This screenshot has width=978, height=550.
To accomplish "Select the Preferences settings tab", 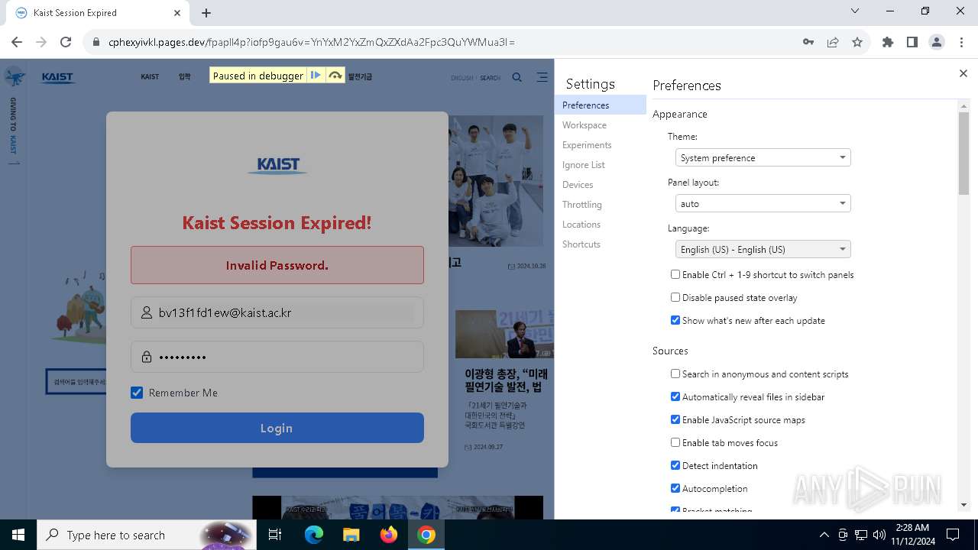I will tap(601, 105).
